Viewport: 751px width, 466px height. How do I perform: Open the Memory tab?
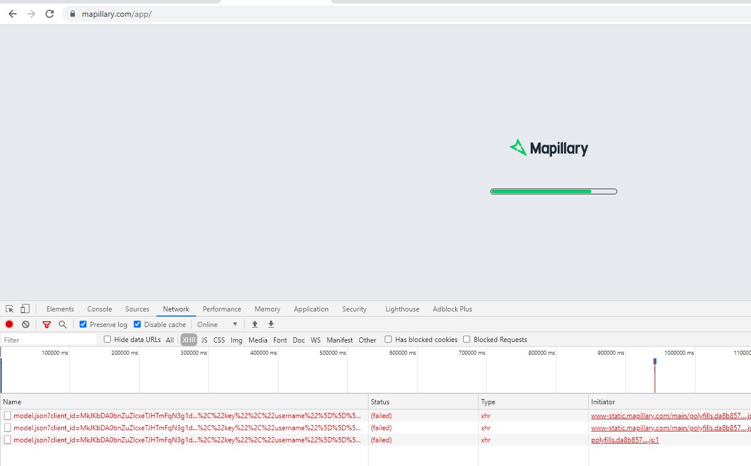(x=268, y=309)
